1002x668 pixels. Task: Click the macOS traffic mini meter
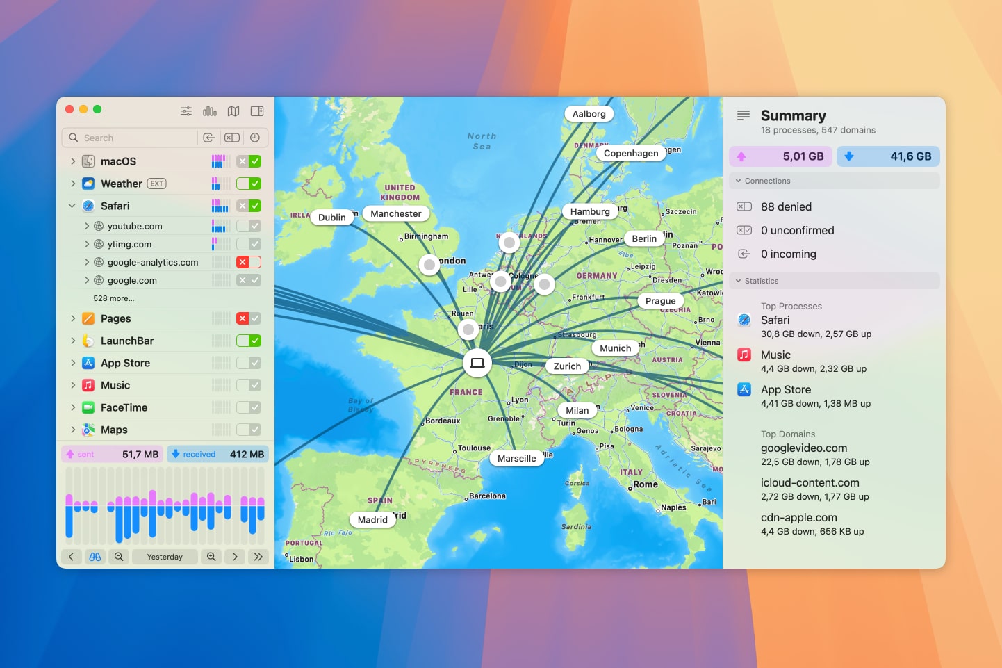point(220,161)
